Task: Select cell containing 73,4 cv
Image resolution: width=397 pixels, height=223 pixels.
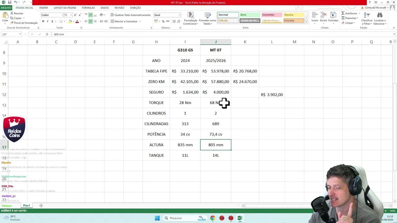Action: (216, 134)
